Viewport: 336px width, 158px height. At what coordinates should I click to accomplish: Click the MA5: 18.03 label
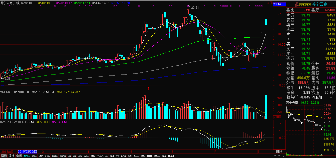(x=29, y=3)
